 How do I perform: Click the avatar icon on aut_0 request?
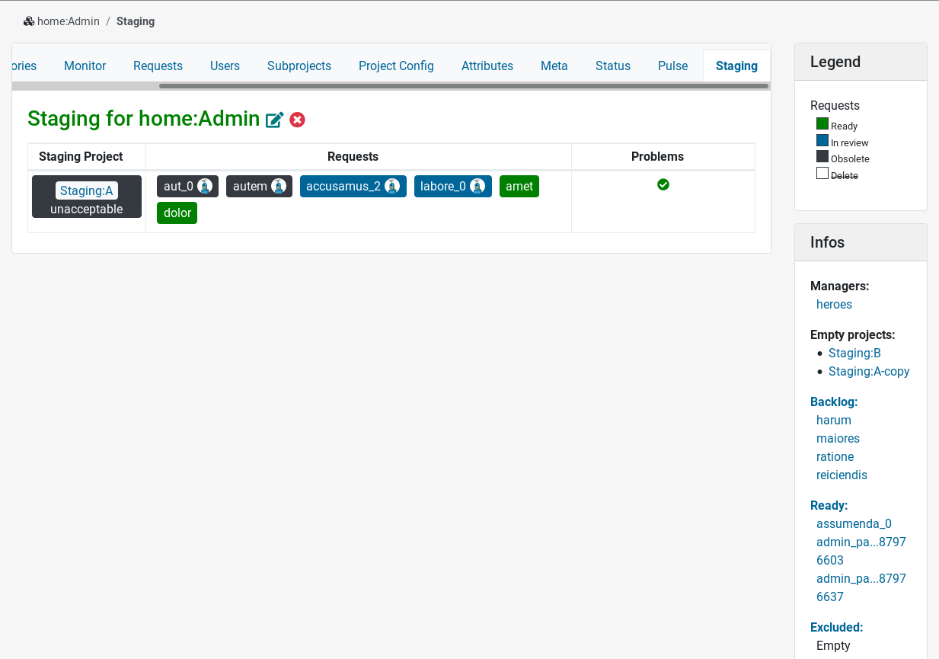(205, 186)
